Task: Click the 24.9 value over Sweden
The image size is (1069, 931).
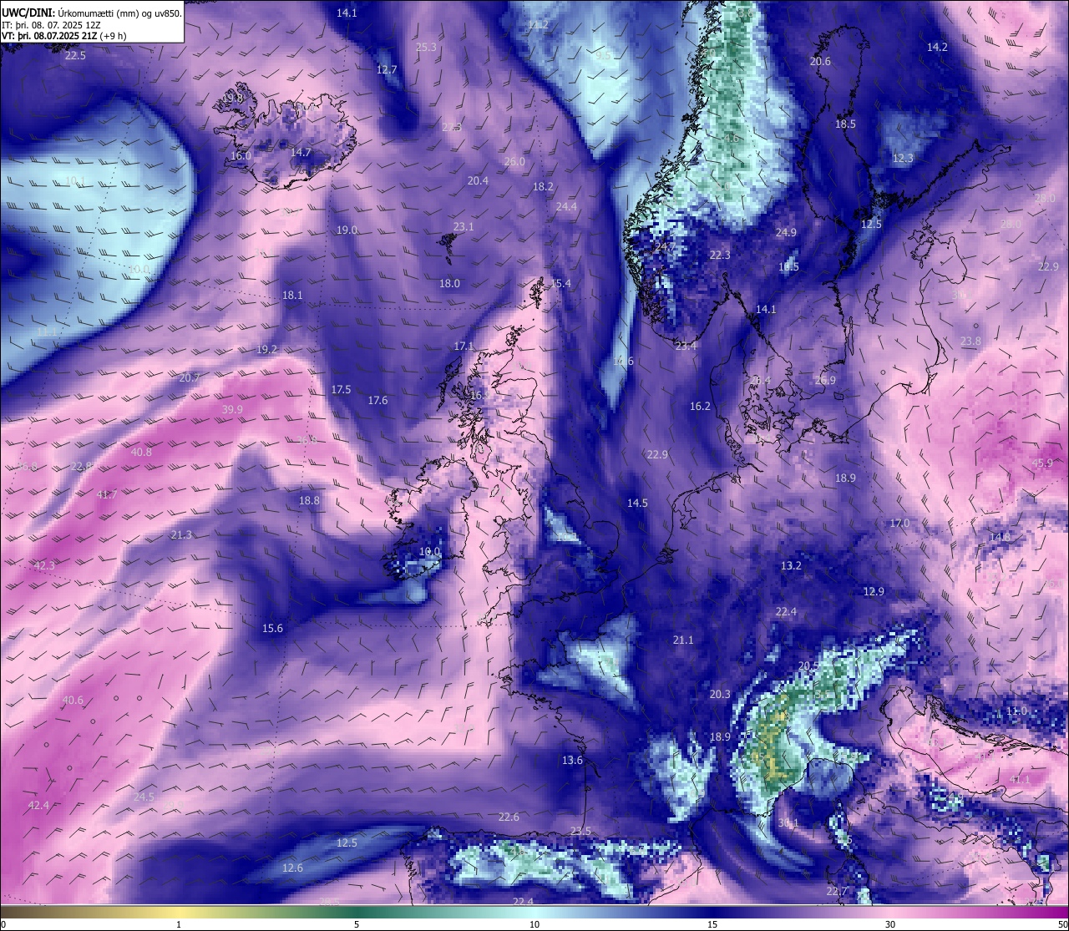Action: (786, 233)
